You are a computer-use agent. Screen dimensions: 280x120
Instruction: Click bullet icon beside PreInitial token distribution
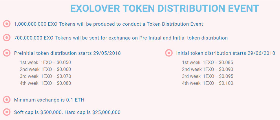tap(7, 53)
